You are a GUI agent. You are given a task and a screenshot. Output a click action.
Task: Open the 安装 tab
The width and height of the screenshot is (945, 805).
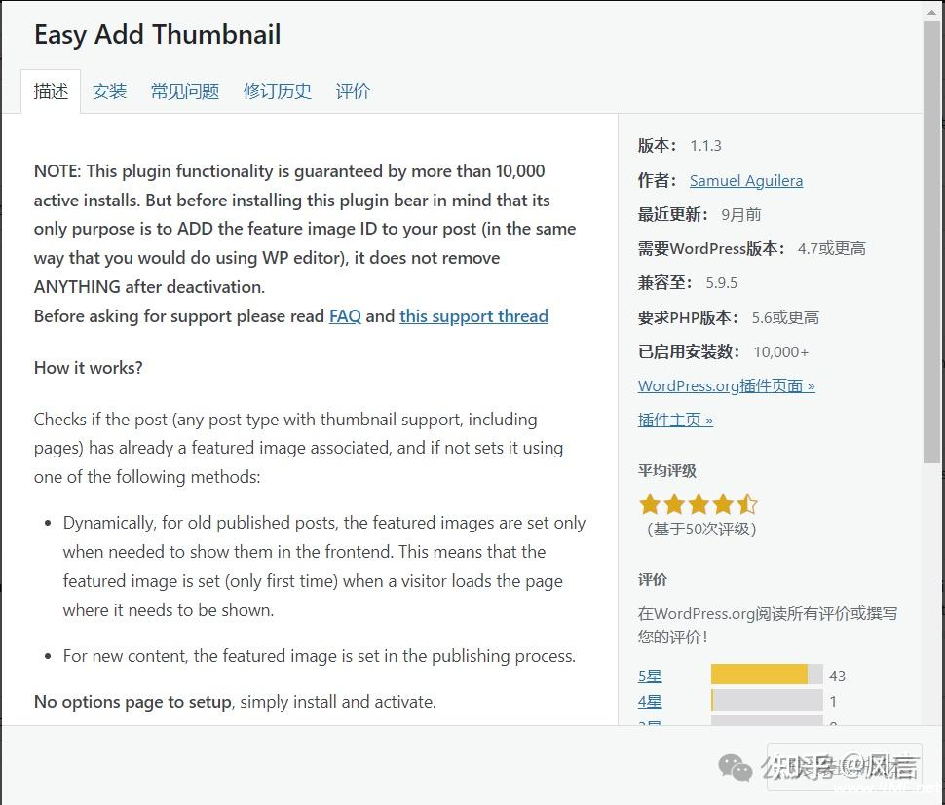[x=109, y=91]
